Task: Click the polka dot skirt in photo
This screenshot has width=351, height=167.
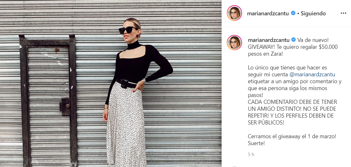Action: (x=126, y=125)
